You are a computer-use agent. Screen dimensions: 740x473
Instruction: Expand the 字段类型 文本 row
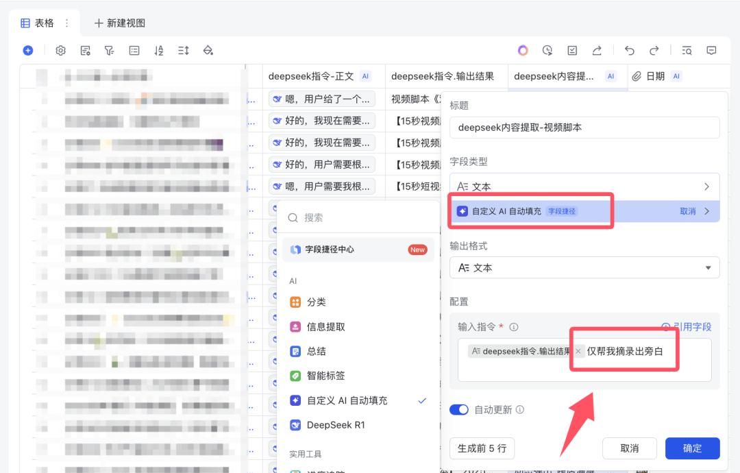coord(584,186)
